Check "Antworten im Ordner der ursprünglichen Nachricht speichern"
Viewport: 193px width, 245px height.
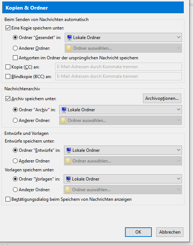15,57
